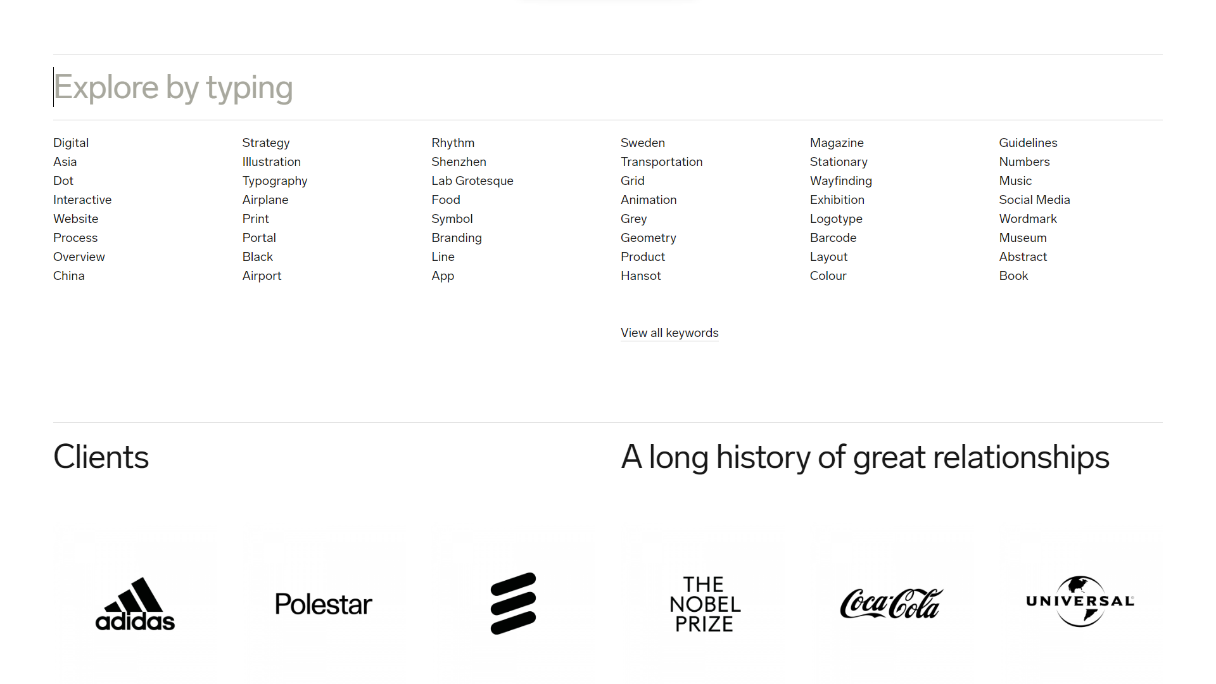Viewport: 1216px width, 684px height.
Task: Click the Universal globe logo
Action: point(1080,601)
